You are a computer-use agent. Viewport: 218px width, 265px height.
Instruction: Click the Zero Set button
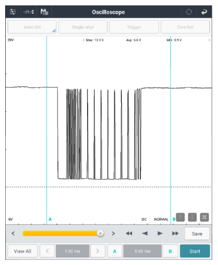185,27
